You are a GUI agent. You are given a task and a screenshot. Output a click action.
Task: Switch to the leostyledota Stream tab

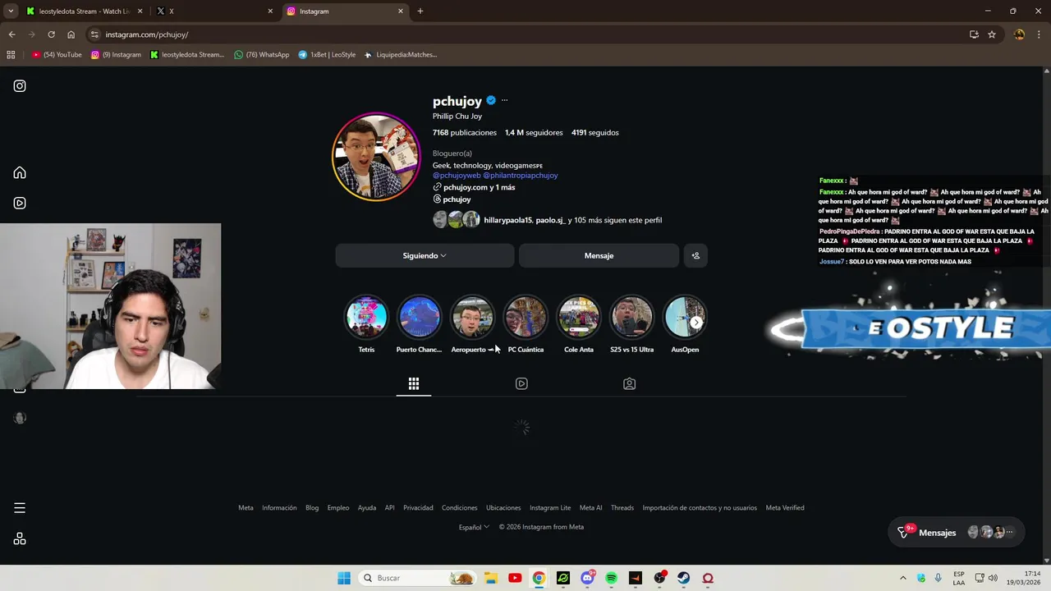click(85, 11)
